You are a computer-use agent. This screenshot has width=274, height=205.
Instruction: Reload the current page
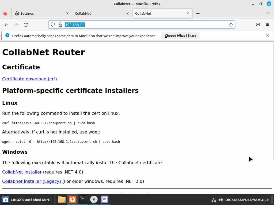[26, 25]
